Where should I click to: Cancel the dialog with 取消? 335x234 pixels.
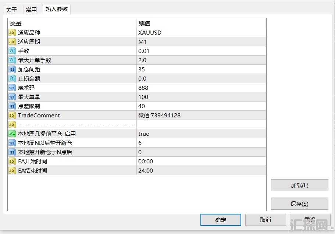[x=265, y=220]
